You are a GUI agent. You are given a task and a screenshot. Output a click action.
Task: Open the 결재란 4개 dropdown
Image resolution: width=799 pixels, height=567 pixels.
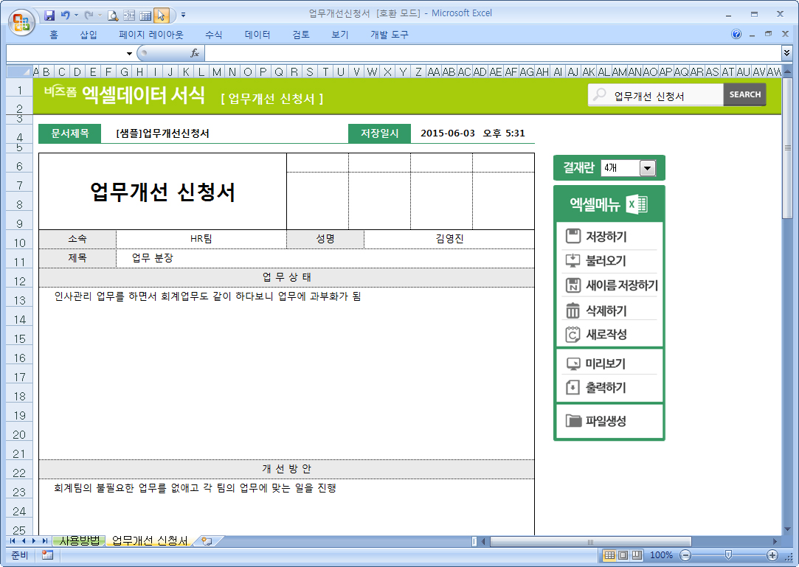click(647, 168)
